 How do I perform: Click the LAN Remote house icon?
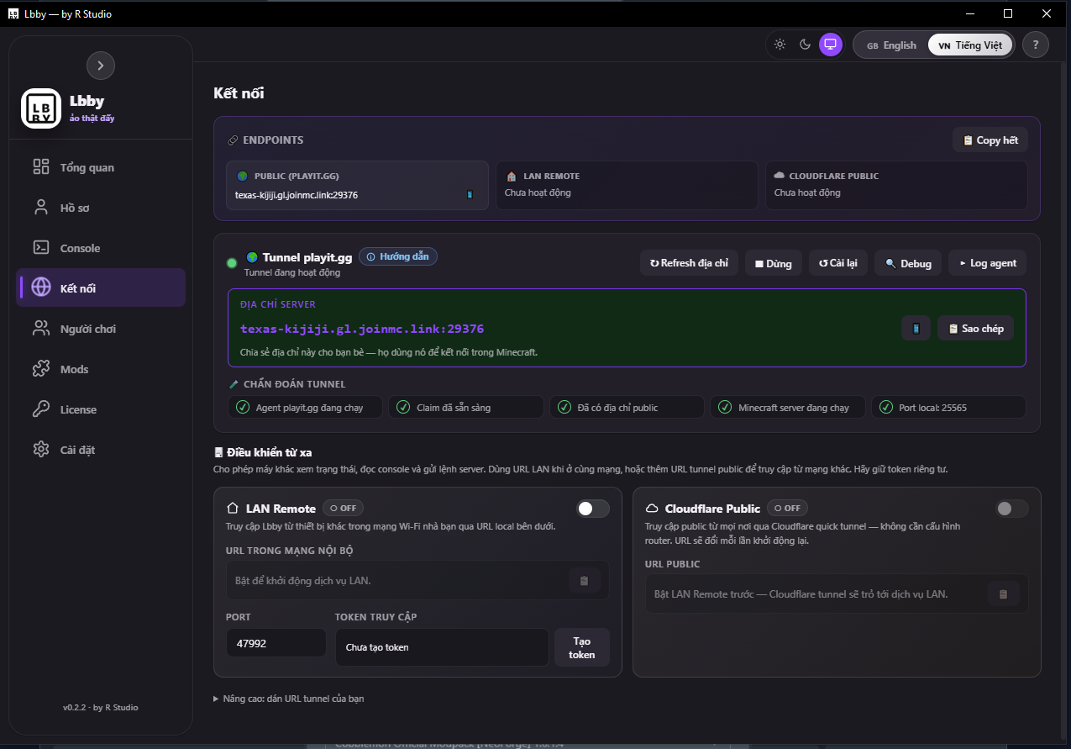[x=233, y=509]
